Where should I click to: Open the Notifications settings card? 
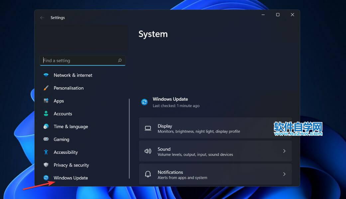(x=215, y=174)
